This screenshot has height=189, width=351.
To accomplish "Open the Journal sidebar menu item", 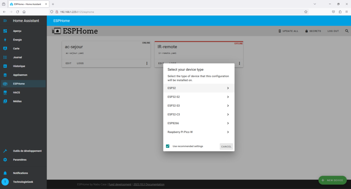I will click(23, 57).
